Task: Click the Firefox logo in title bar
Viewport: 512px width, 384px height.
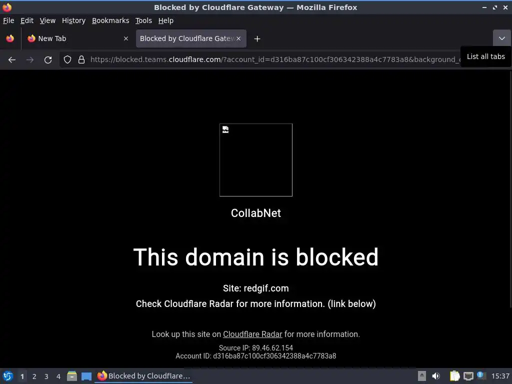Action: pos(7,7)
